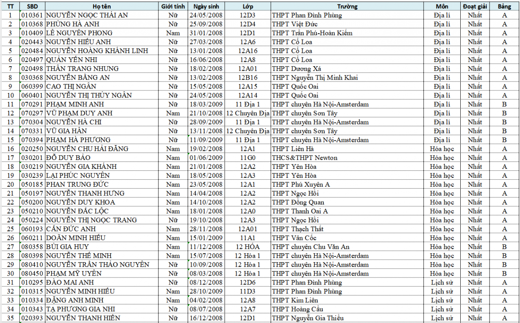520x323 pixels.
Task: Click the 'SBD' header cell
Action: pos(33,6)
